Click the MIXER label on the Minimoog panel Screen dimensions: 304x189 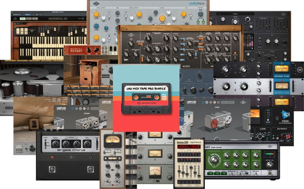[186, 66]
